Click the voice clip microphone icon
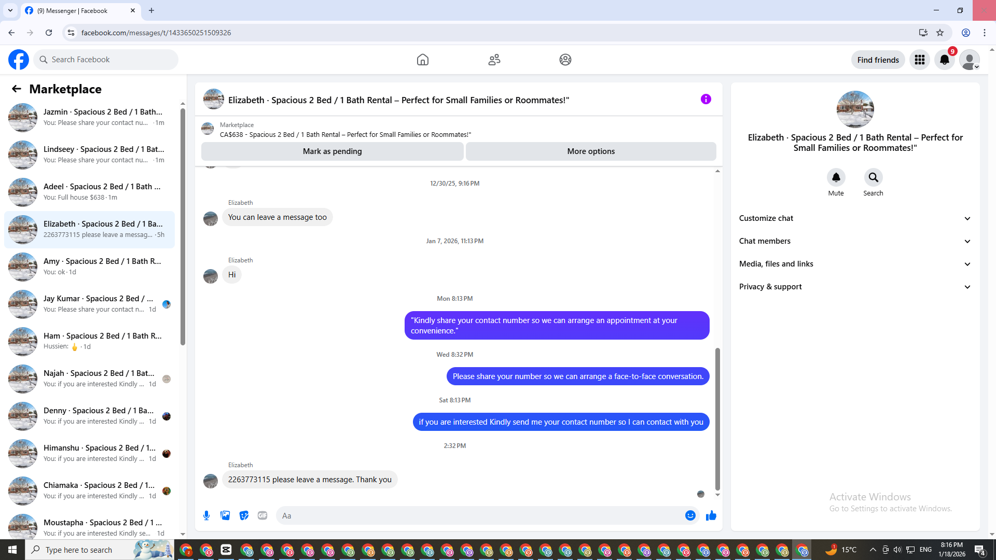996x560 pixels. click(206, 515)
